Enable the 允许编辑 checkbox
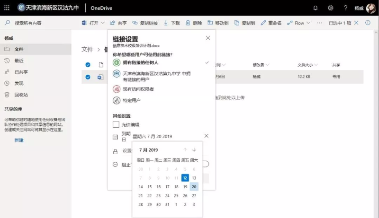Viewport: 379px width, 218px height. pyautogui.click(x=116, y=124)
